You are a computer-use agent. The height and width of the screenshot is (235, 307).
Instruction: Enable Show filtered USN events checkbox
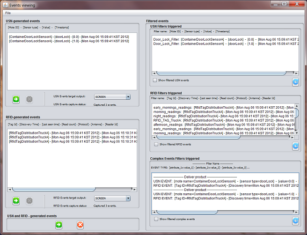156,81
